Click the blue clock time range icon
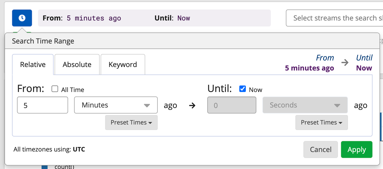383x169 pixels. point(22,18)
